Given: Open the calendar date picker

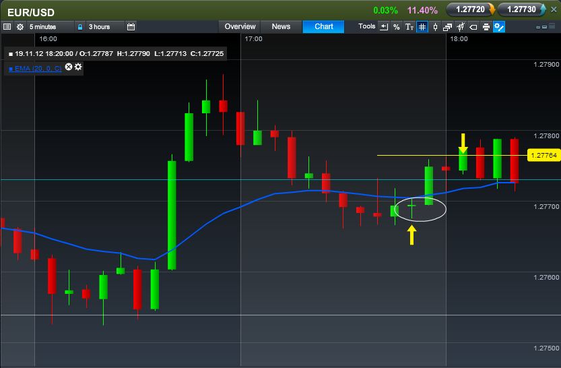Looking at the screenshot, I should click(x=131, y=27).
